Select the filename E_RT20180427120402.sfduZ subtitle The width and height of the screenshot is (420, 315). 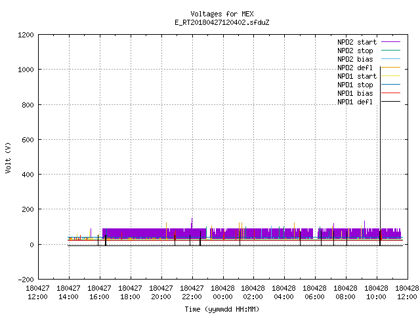point(222,22)
